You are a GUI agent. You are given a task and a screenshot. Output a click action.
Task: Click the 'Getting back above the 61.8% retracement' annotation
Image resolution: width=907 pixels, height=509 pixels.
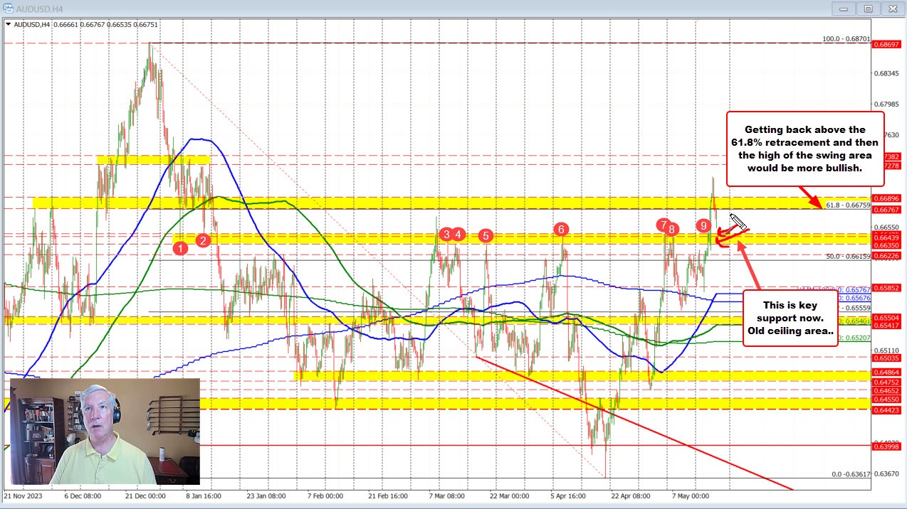(804, 149)
